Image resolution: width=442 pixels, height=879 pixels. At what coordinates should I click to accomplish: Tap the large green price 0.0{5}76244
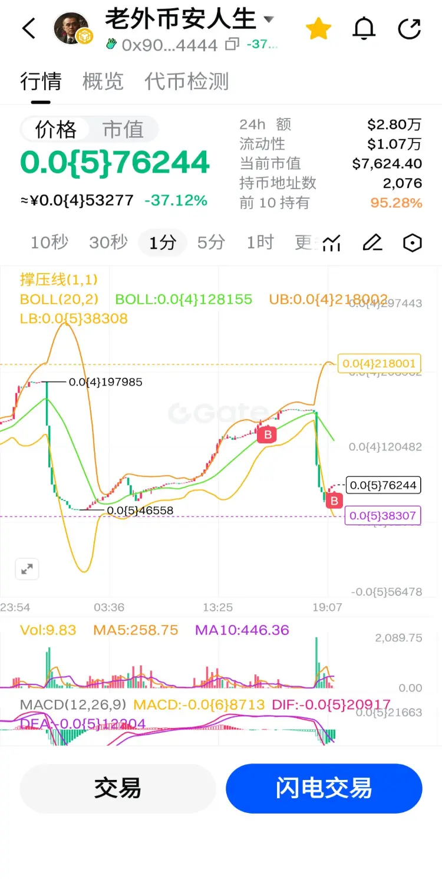click(115, 163)
